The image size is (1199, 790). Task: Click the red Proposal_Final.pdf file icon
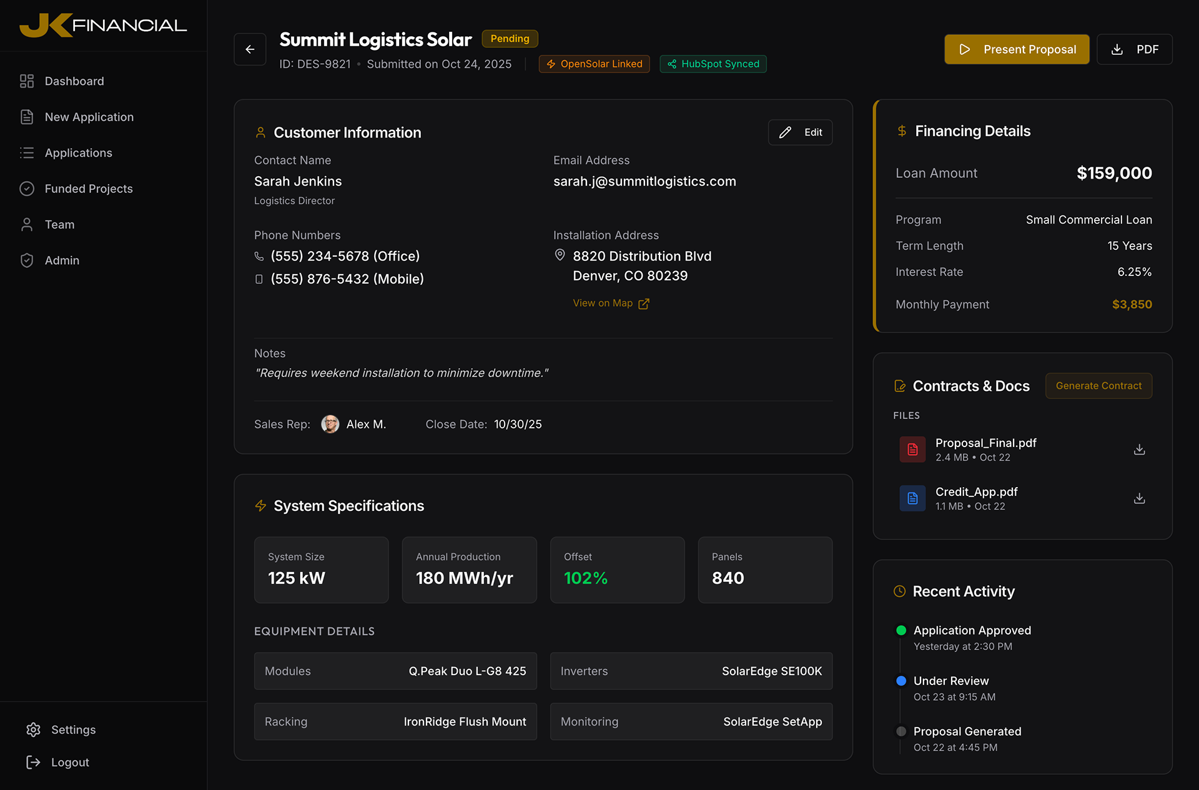click(x=912, y=450)
